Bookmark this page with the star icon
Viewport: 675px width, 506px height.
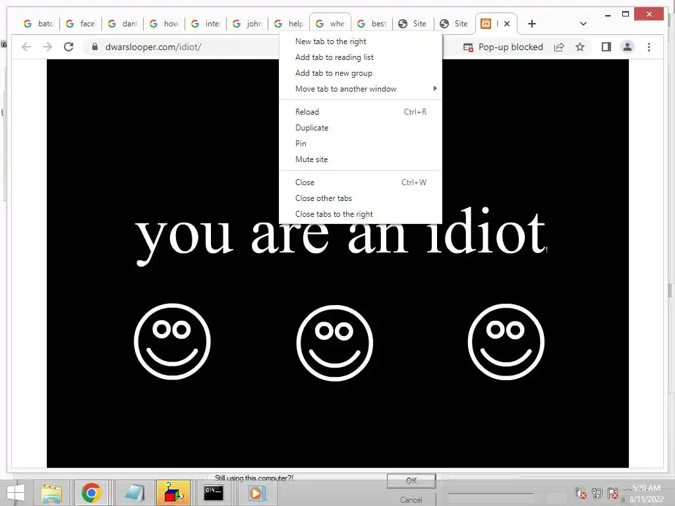tap(580, 47)
